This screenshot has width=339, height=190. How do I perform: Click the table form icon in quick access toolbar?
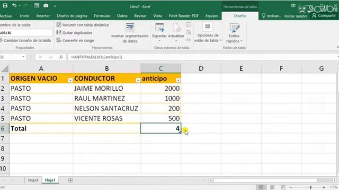point(37,6)
